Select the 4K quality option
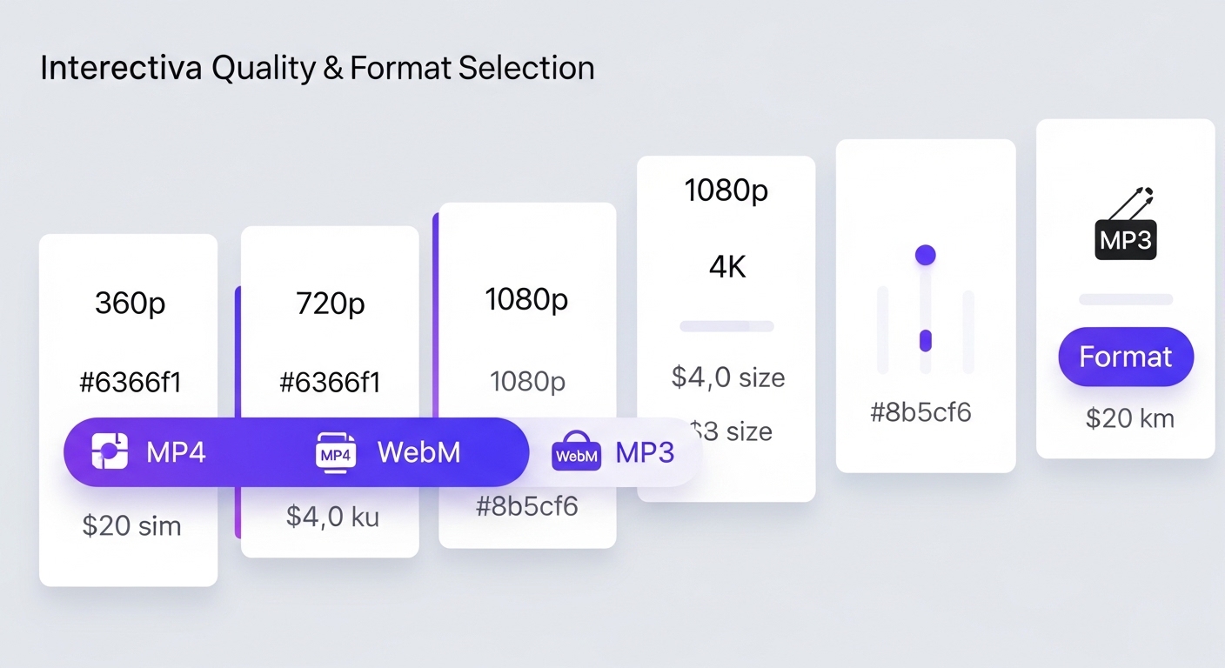1225x668 pixels. 726,267
